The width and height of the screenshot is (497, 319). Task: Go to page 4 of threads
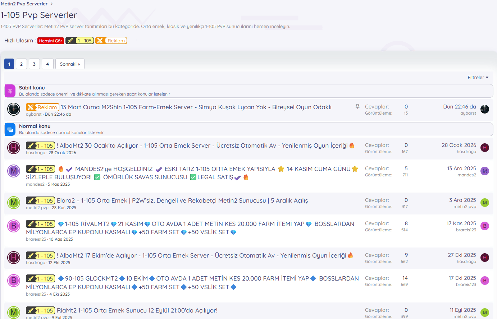coord(47,64)
